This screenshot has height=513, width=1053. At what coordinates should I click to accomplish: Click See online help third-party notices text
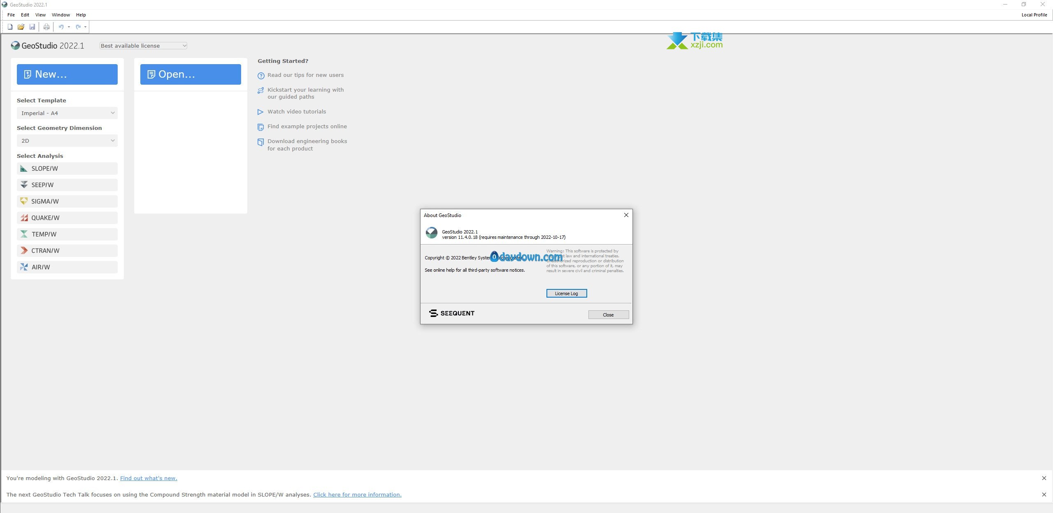tap(475, 270)
